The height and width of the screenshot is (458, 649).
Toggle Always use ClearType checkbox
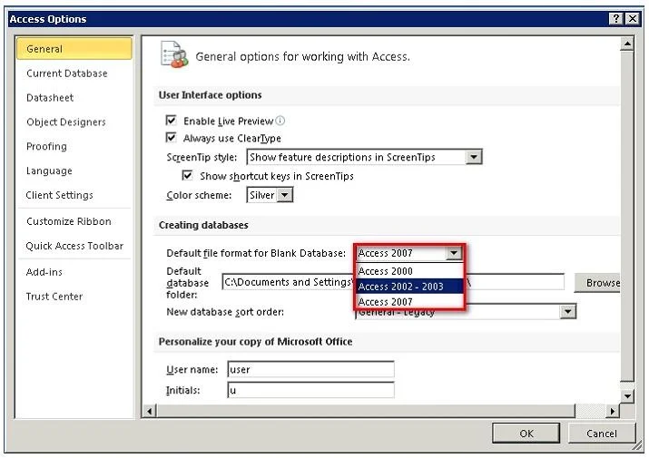coord(171,137)
